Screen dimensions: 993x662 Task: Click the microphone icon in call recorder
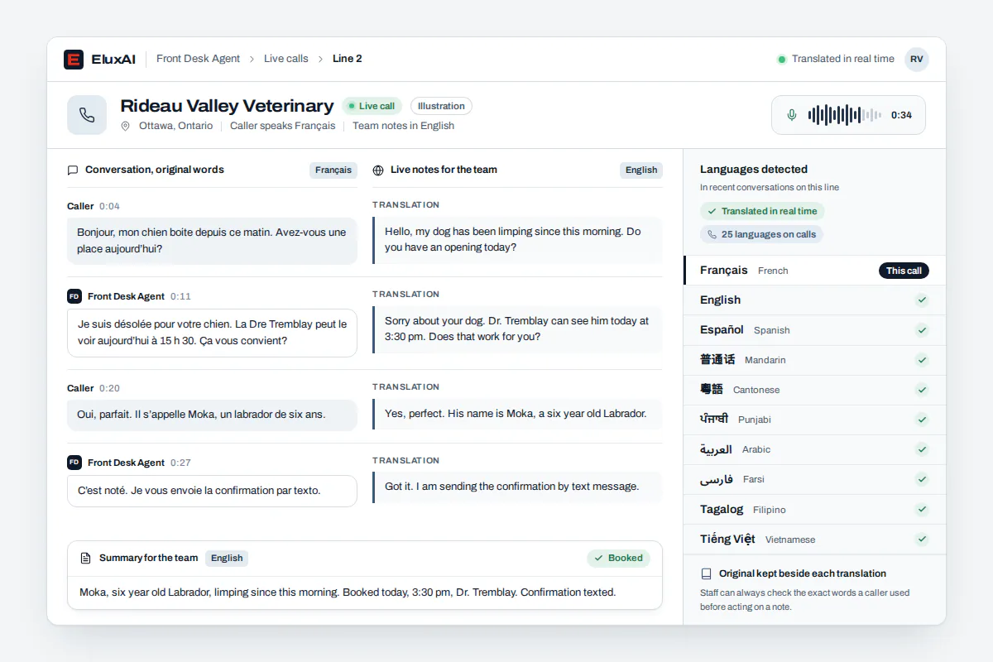click(792, 115)
